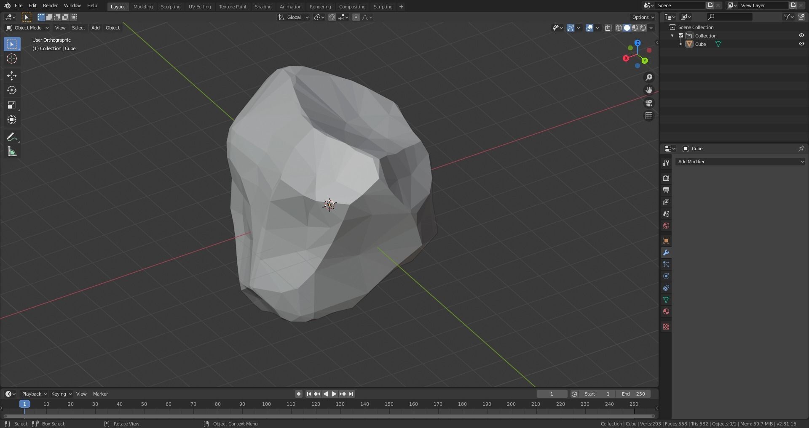The image size is (809, 428).
Task: Toggle proportional editing in header
Action: coord(356,17)
